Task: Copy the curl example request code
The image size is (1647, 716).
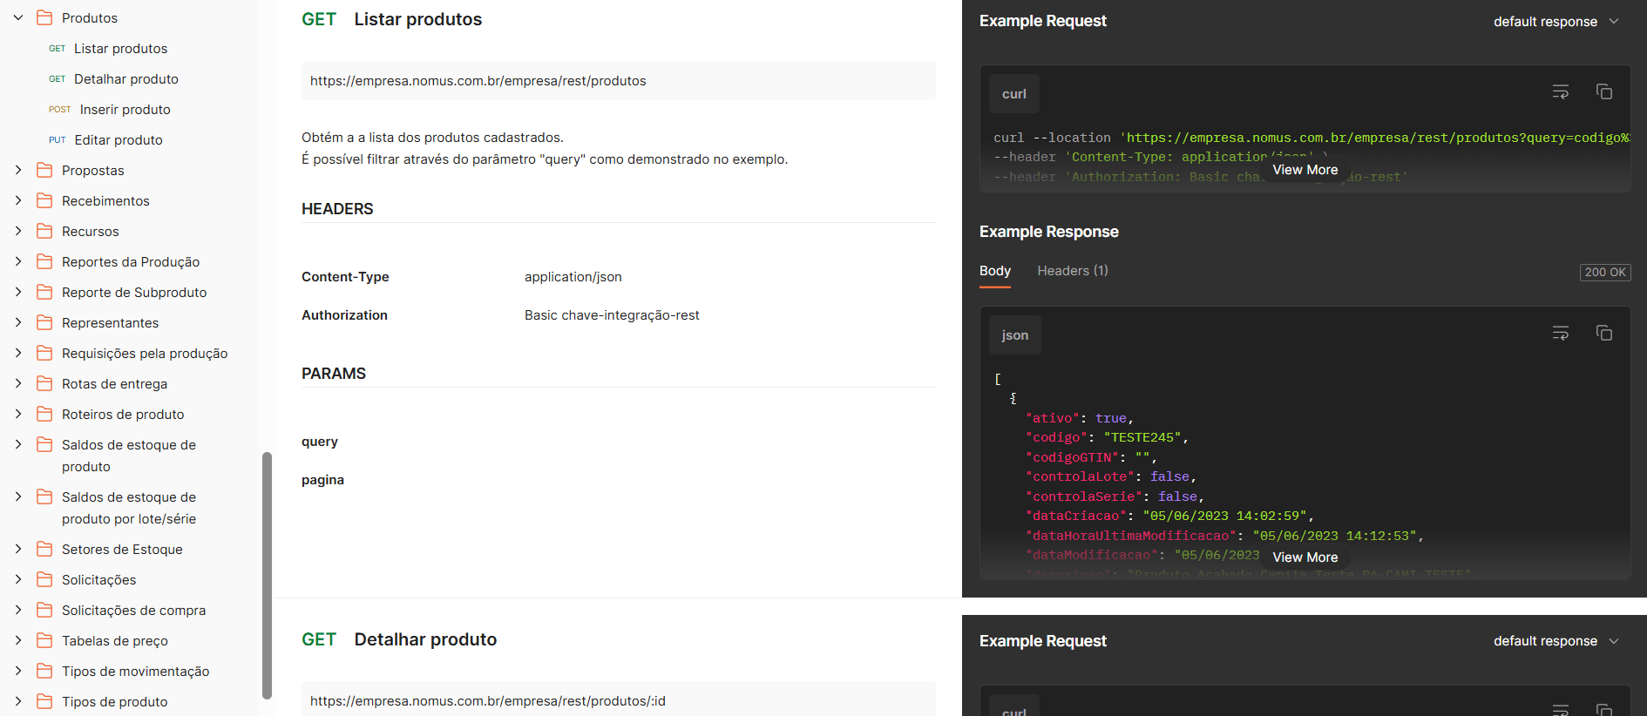Action: click(x=1603, y=92)
